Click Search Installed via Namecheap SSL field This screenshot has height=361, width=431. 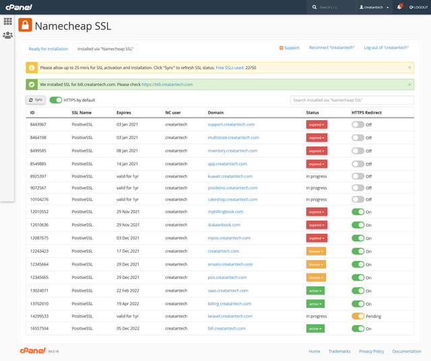[352, 100]
